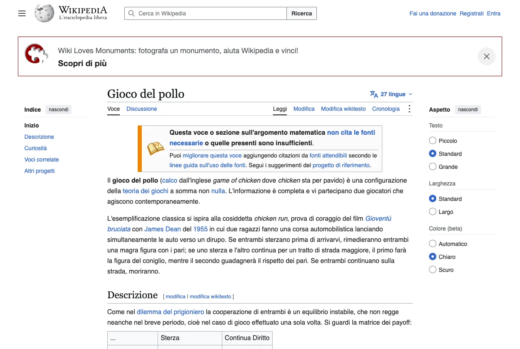Dismiss the Wiki Loves Monuments banner
Image resolution: width=520 pixels, height=349 pixels.
tap(487, 56)
